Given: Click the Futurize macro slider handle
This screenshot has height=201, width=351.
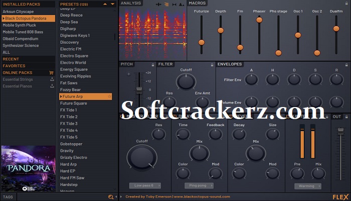Looking at the screenshot, I should tap(201, 42).
